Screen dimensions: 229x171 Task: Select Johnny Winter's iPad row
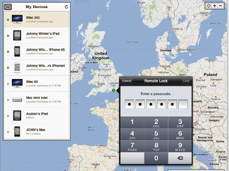pyautogui.click(x=37, y=35)
